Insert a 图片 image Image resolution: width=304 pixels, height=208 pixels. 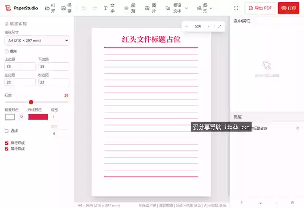151,8
